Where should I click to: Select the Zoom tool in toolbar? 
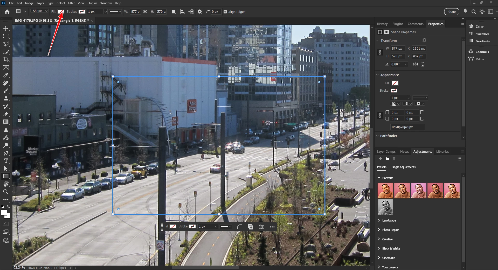coord(6,192)
